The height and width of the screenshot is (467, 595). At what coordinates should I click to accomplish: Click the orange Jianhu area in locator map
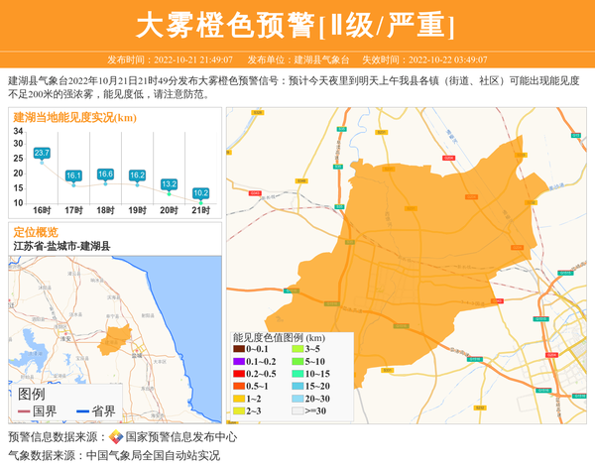tap(119, 338)
